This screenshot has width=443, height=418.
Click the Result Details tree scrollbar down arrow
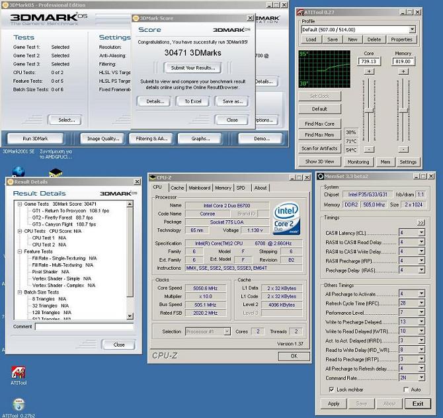[x=130, y=316]
